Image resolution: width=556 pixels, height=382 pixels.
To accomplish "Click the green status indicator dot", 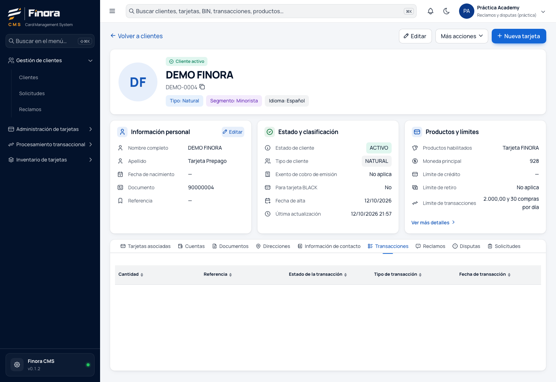I will pos(88,365).
